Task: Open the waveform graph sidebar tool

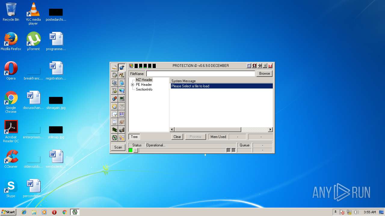Action: pos(122,75)
